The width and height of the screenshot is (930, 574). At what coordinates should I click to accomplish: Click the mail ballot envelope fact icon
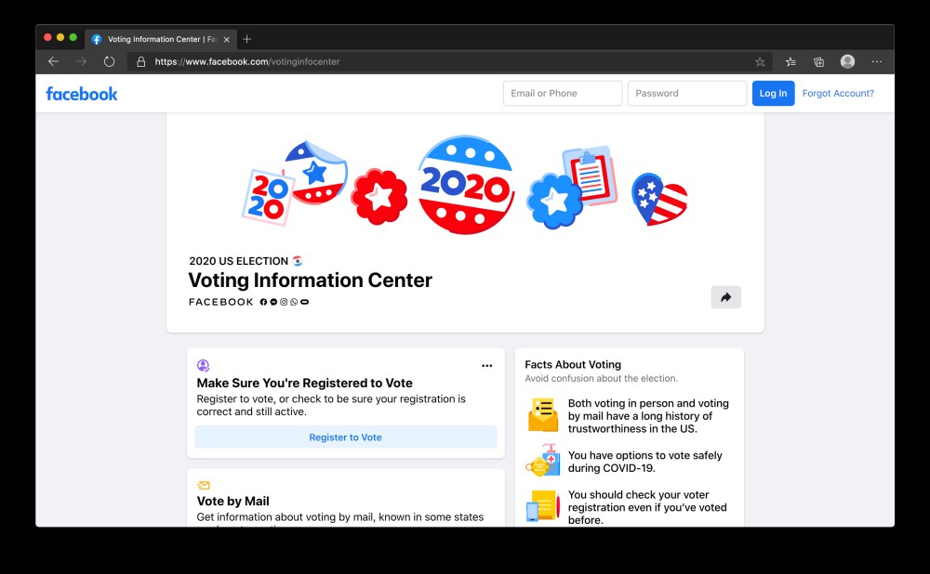coord(543,414)
